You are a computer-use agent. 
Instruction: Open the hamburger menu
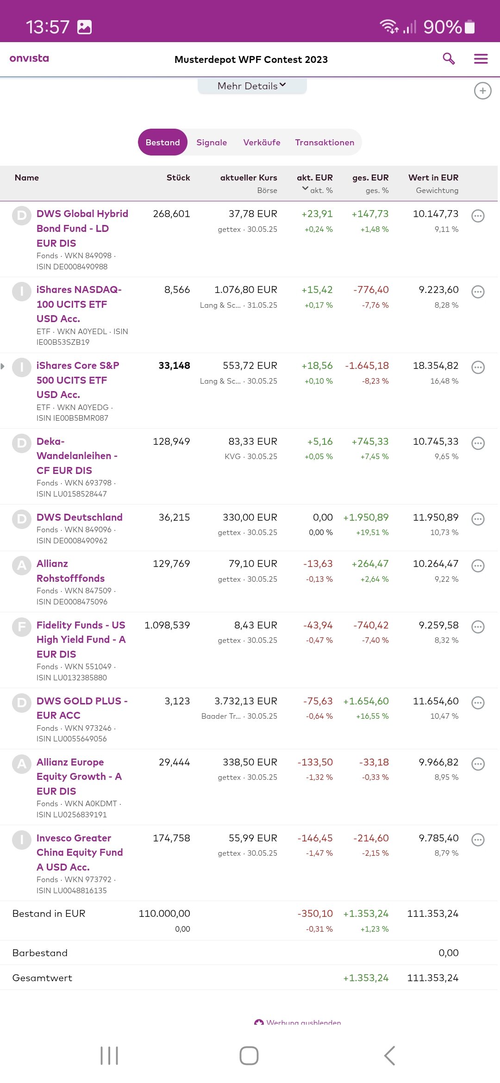(x=481, y=59)
